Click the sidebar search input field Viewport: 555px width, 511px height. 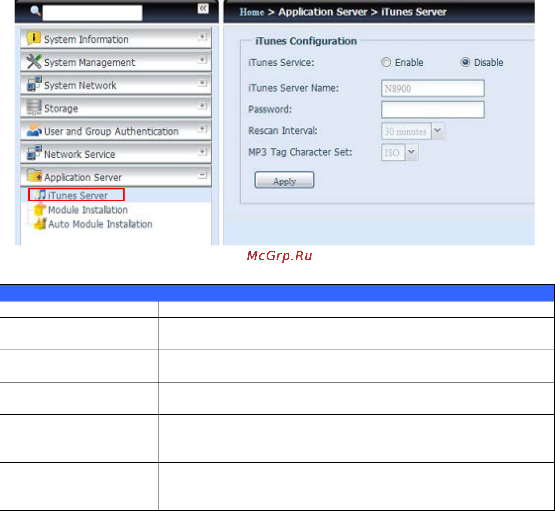pos(93,13)
